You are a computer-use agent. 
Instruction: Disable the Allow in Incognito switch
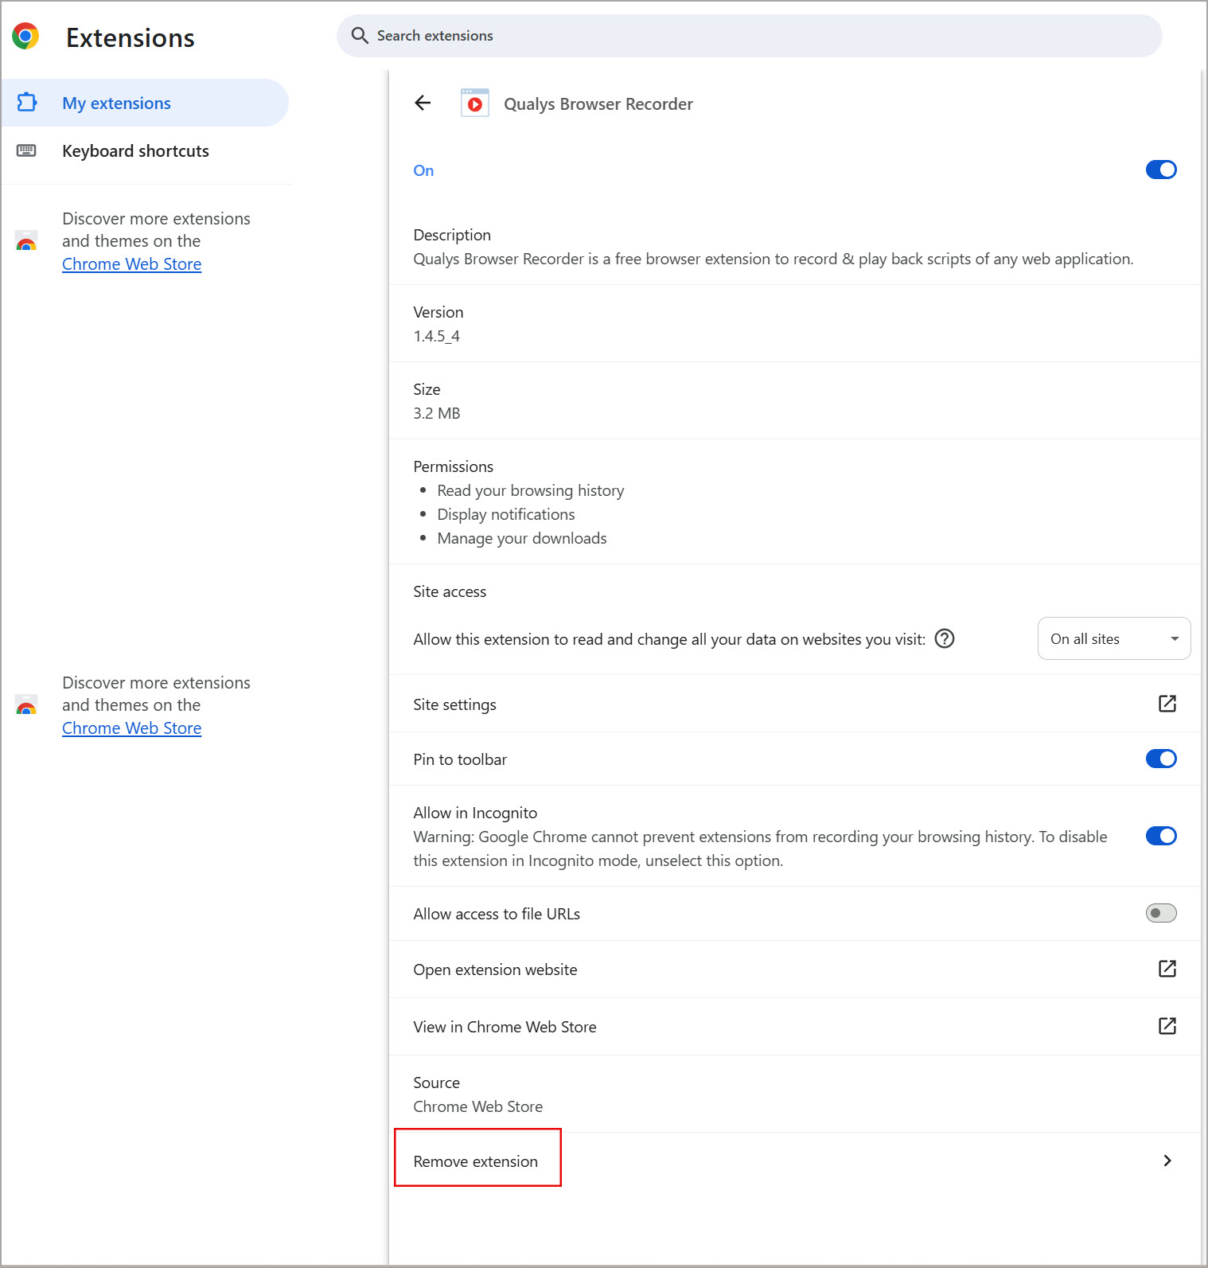(1161, 836)
